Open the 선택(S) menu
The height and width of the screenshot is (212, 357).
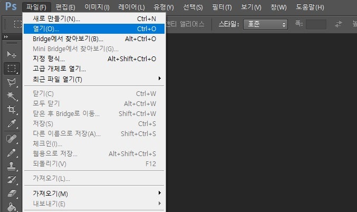pos(193,7)
